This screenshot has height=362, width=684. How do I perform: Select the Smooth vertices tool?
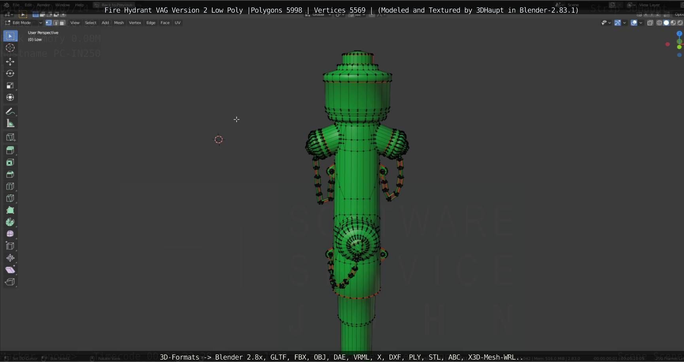pyautogui.click(x=10, y=234)
